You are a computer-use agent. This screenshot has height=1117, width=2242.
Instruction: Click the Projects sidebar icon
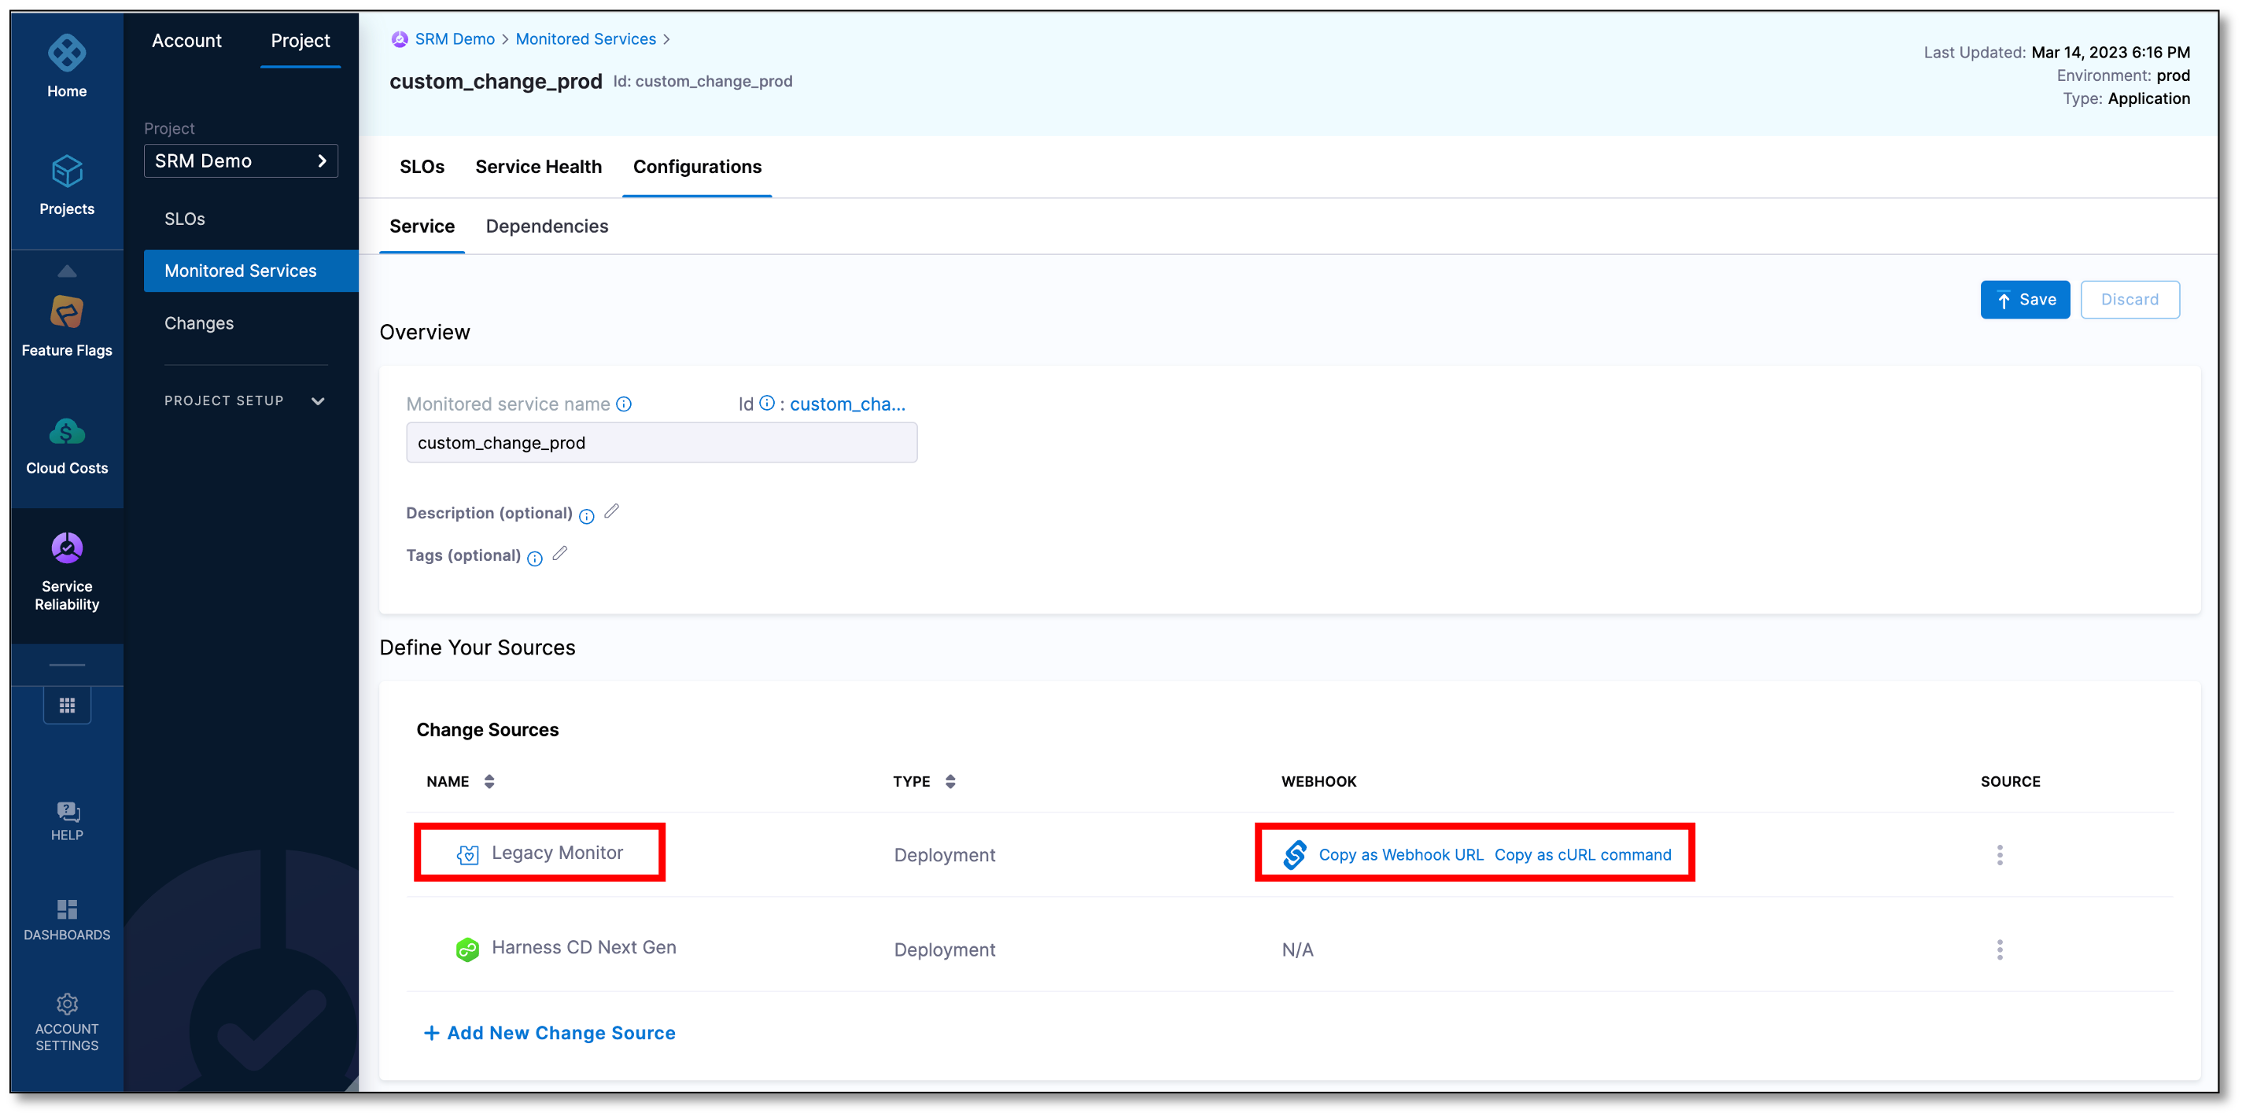(x=67, y=185)
